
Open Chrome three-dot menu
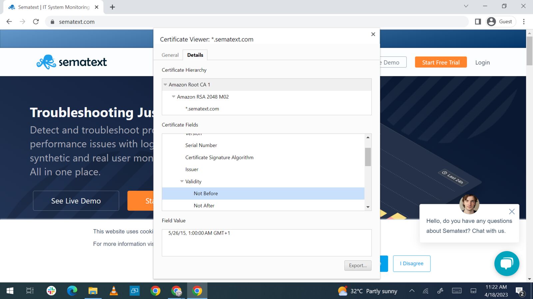coord(524,22)
